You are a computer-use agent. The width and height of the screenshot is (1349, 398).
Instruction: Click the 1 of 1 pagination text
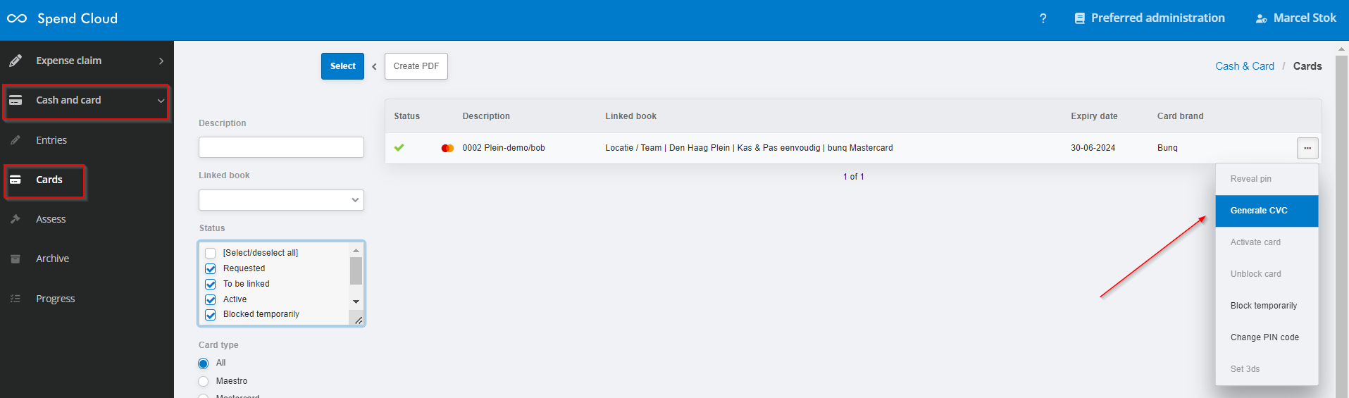point(853,177)
